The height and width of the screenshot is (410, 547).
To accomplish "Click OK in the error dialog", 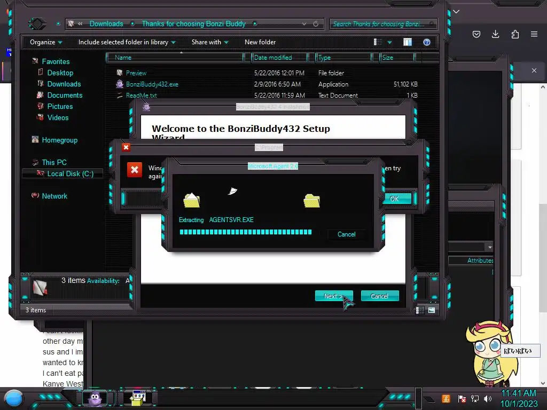I will coord(397,199).
